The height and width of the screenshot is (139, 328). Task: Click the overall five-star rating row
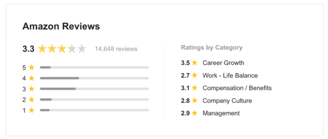62,49
